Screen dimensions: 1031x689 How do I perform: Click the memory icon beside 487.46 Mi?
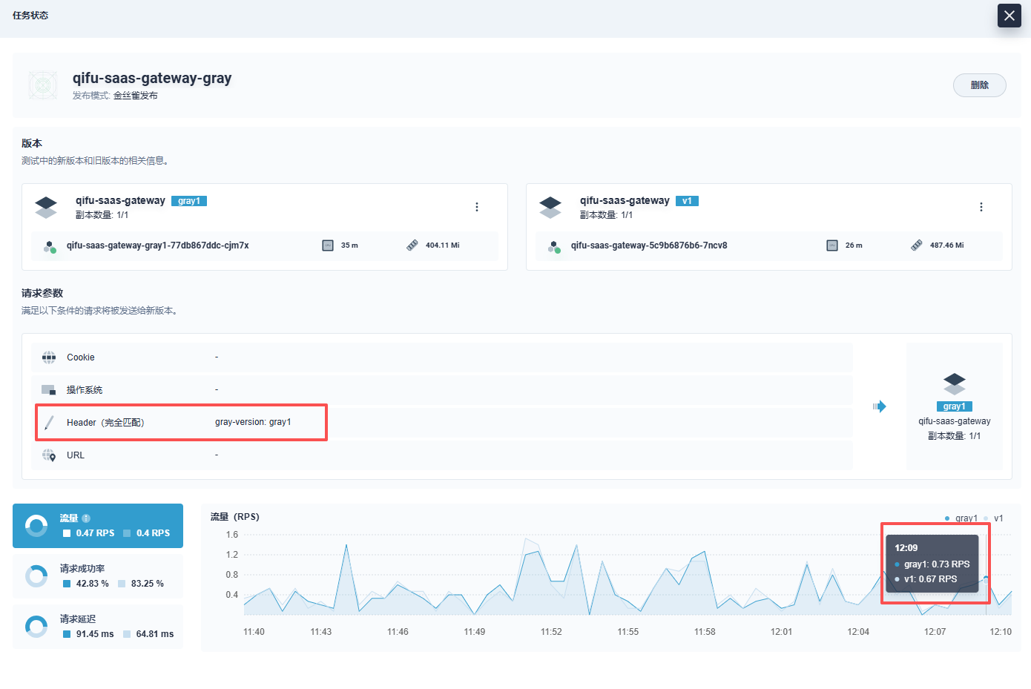point(917,245)
